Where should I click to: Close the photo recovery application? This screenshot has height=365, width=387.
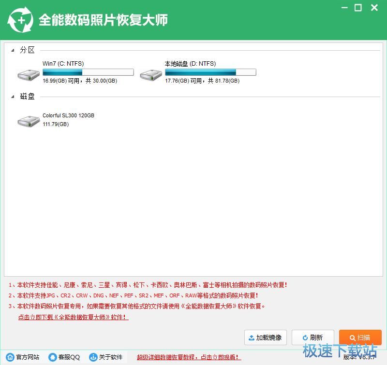[374, 8]
